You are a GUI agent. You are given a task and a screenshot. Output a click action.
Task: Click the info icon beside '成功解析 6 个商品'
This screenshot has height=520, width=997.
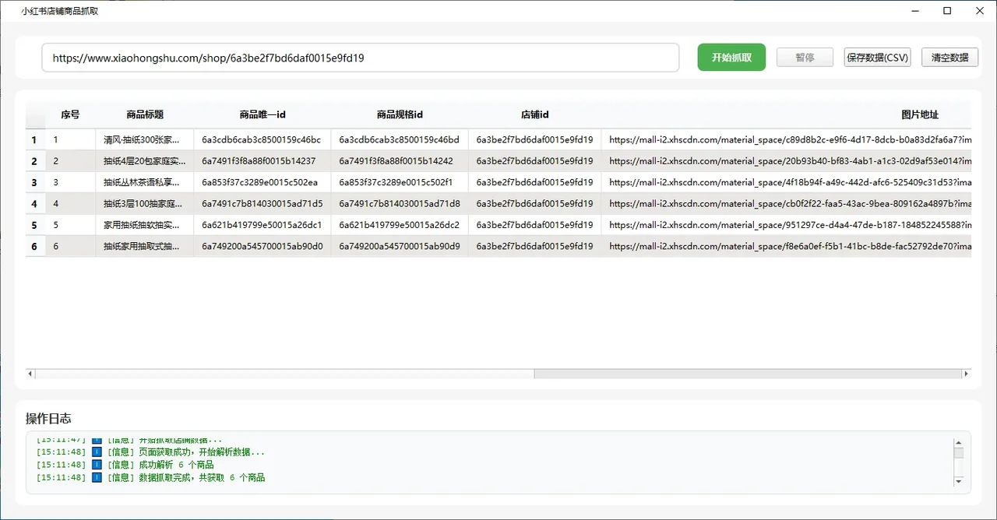pos(97,465)
